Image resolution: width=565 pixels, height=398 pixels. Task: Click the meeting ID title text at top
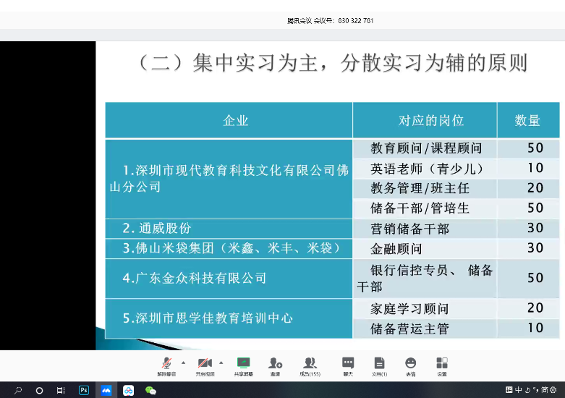[331, 21]
